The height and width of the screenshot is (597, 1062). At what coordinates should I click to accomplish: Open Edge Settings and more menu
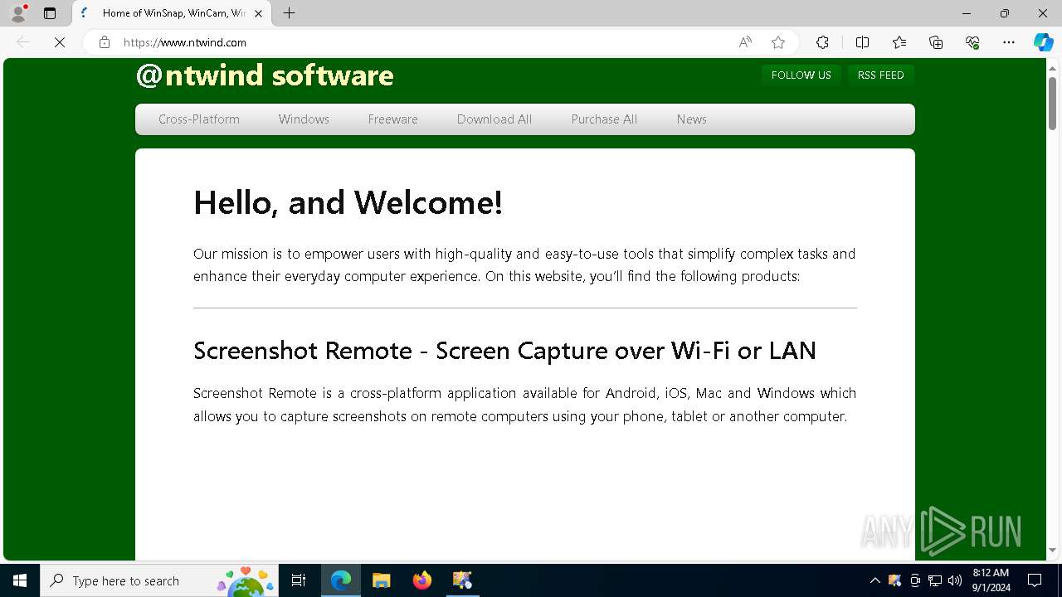(x=1009, y=42)
